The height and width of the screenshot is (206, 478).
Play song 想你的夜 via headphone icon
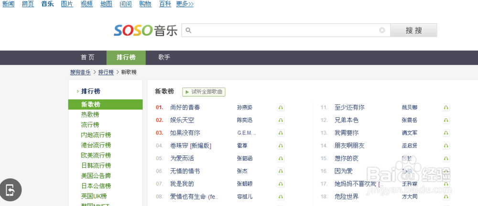(446, 158)
